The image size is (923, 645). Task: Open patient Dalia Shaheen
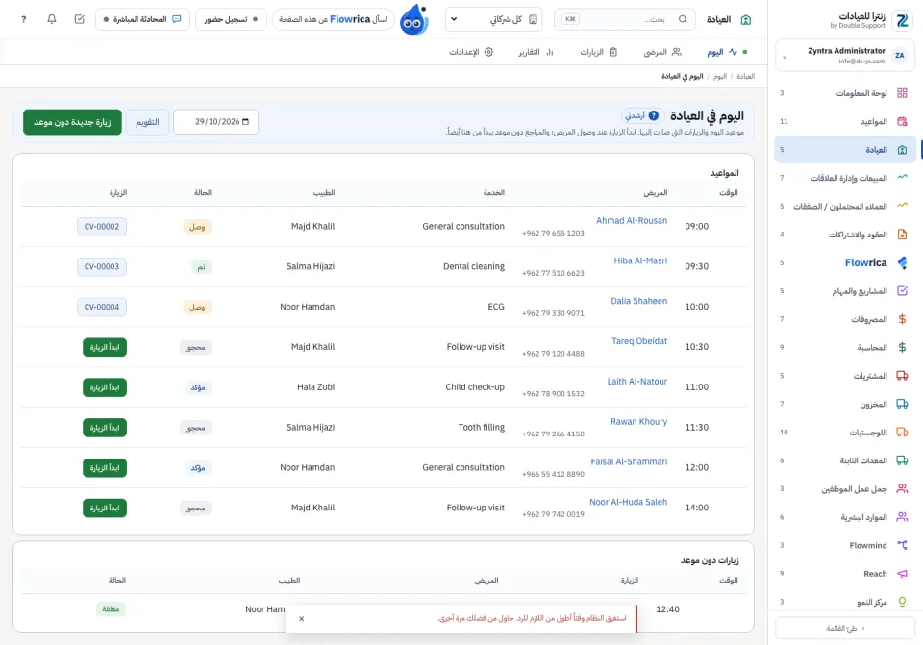pos(638,301)
